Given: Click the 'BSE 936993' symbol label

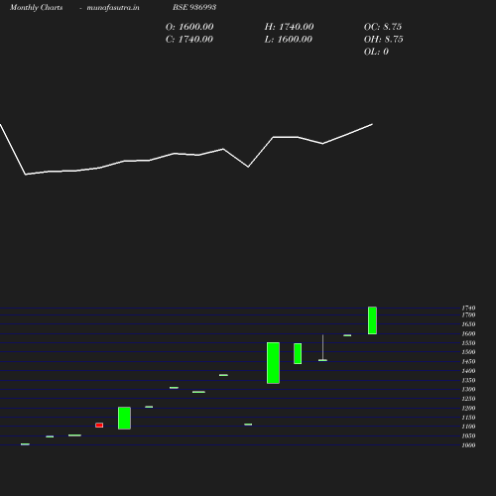Looking at the screenshot, I should [x=194, y=7].
